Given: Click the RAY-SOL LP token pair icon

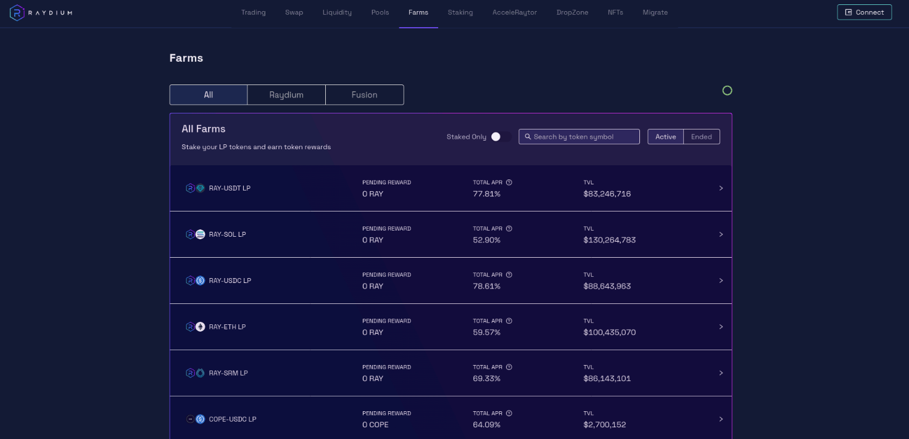Looking at the screenshot, I should (195, 234).
